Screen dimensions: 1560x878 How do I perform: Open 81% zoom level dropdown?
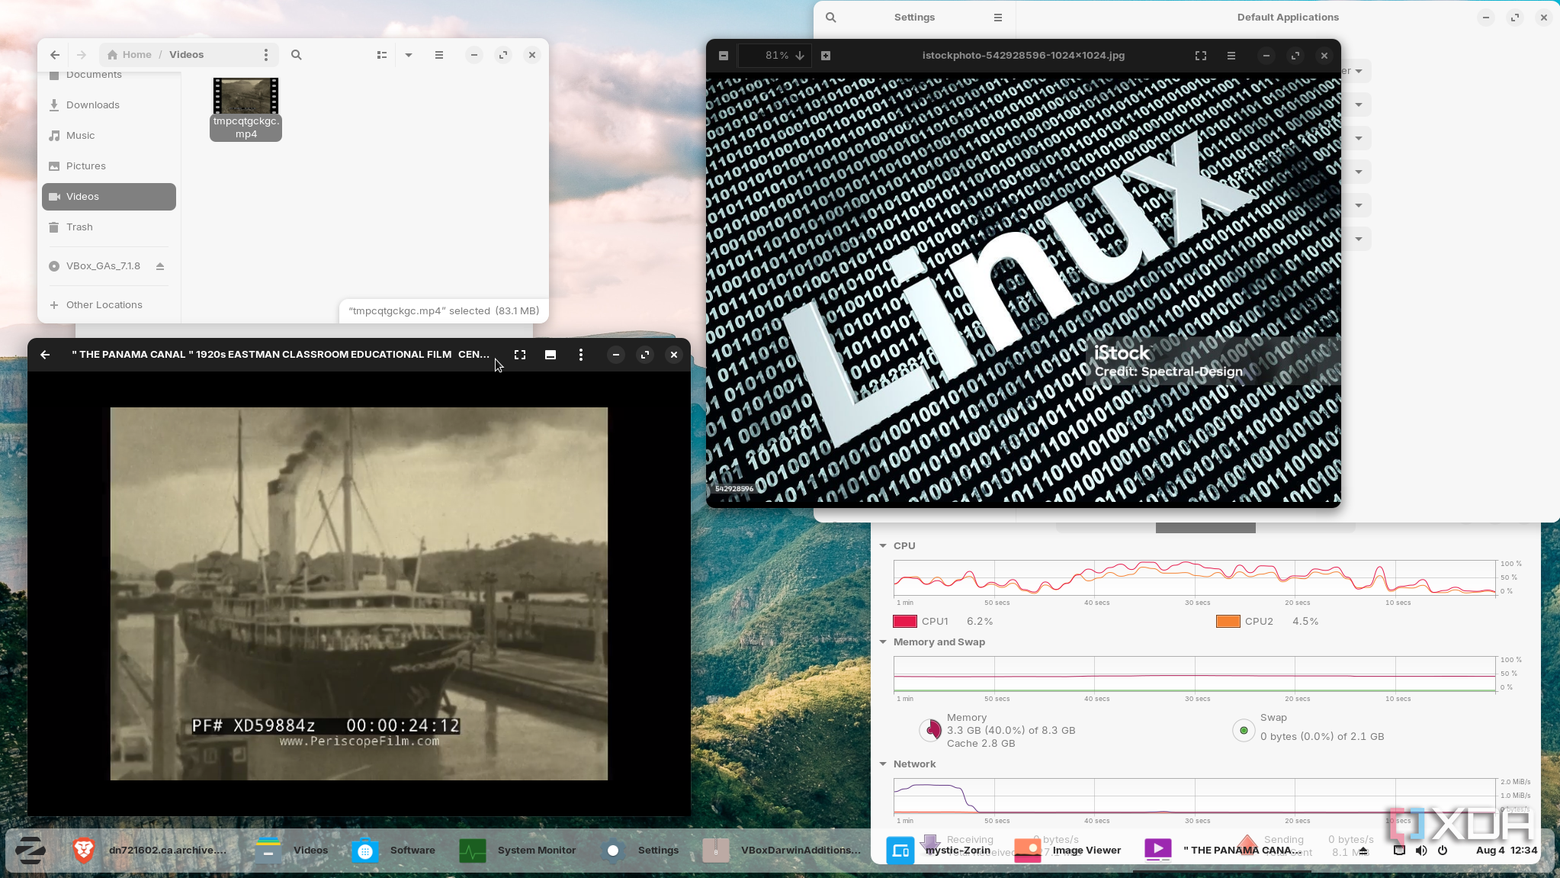(x=800, y=56)
